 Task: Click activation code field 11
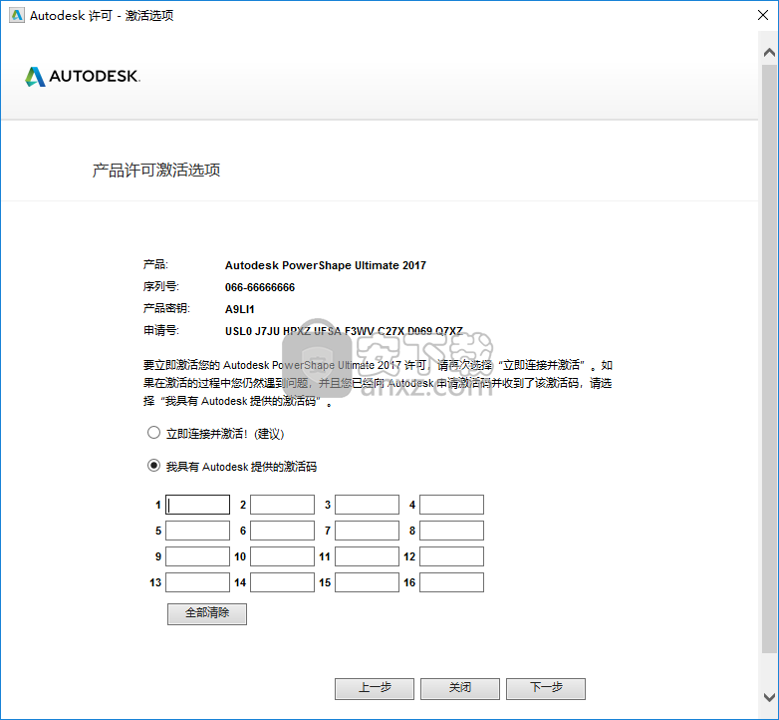click(368, 556)
